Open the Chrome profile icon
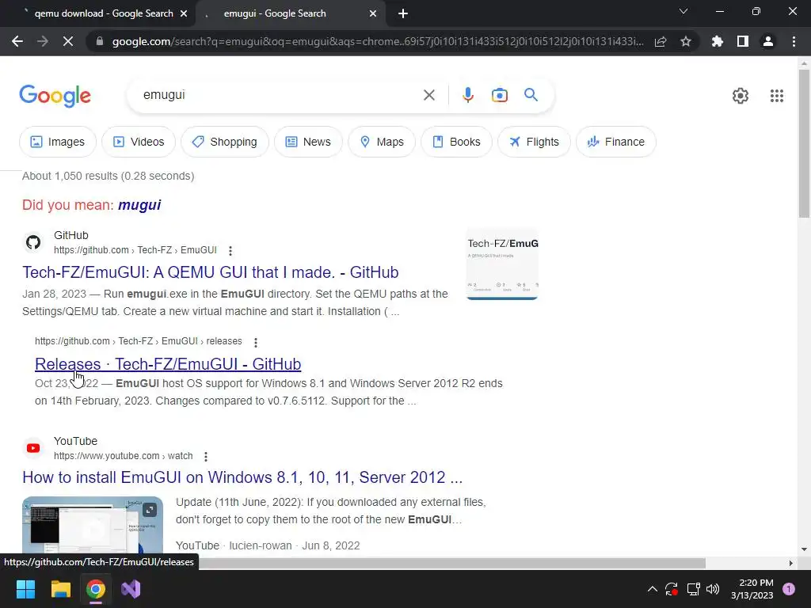The width and height of the screenshot is (811, 608). [x=768, y=41]
